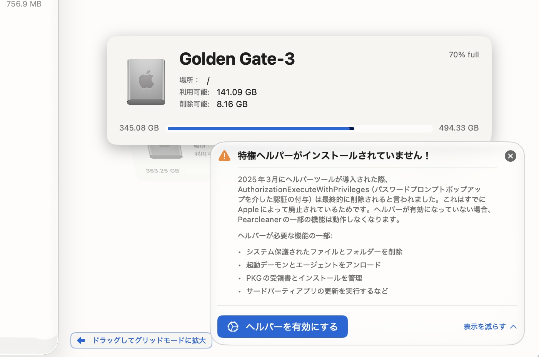Collapse details with 表示を減らす
The image size is (539, 357).
[x=490, y=327]
